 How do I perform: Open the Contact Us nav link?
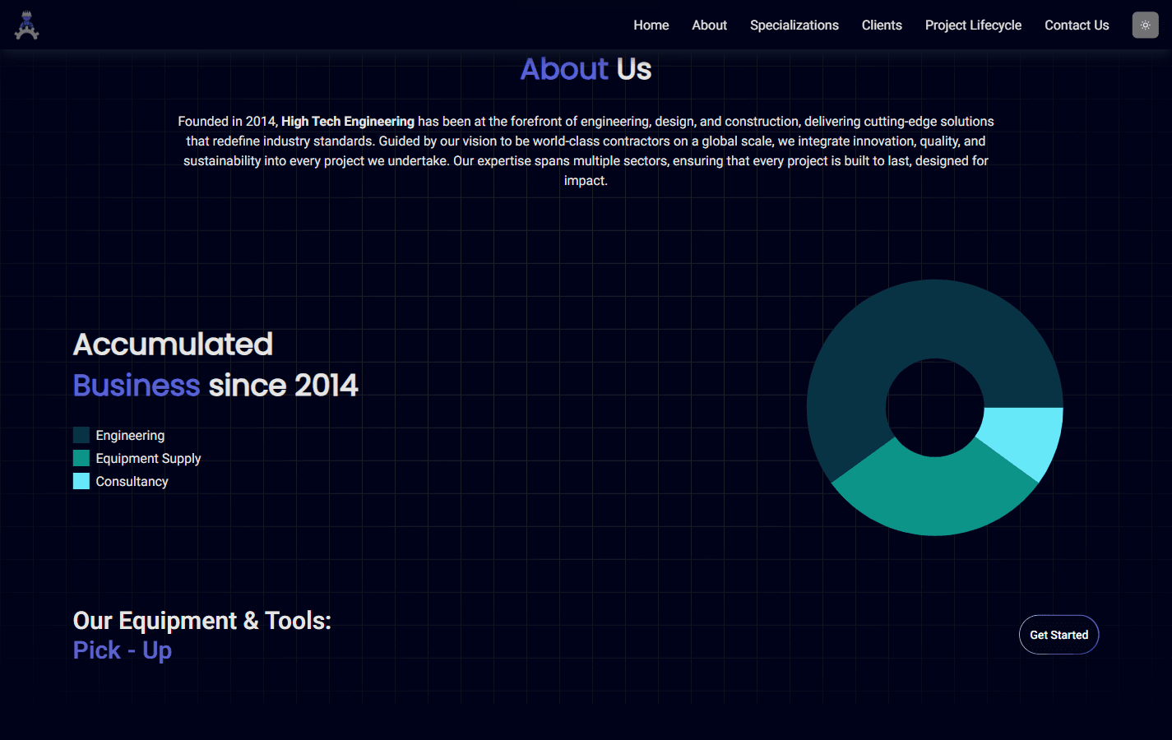tap(1077, 25)
